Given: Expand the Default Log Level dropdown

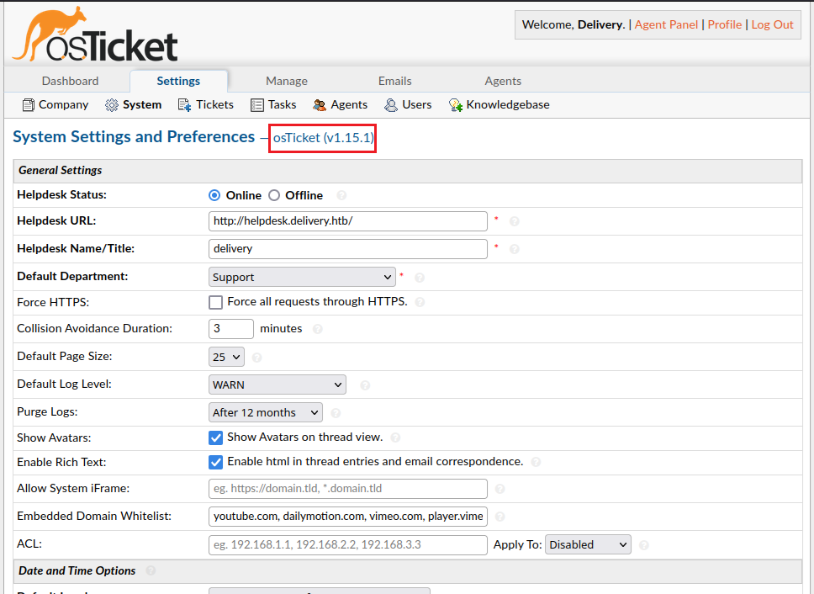Looking at the screenshot, I should click(277, 385).
